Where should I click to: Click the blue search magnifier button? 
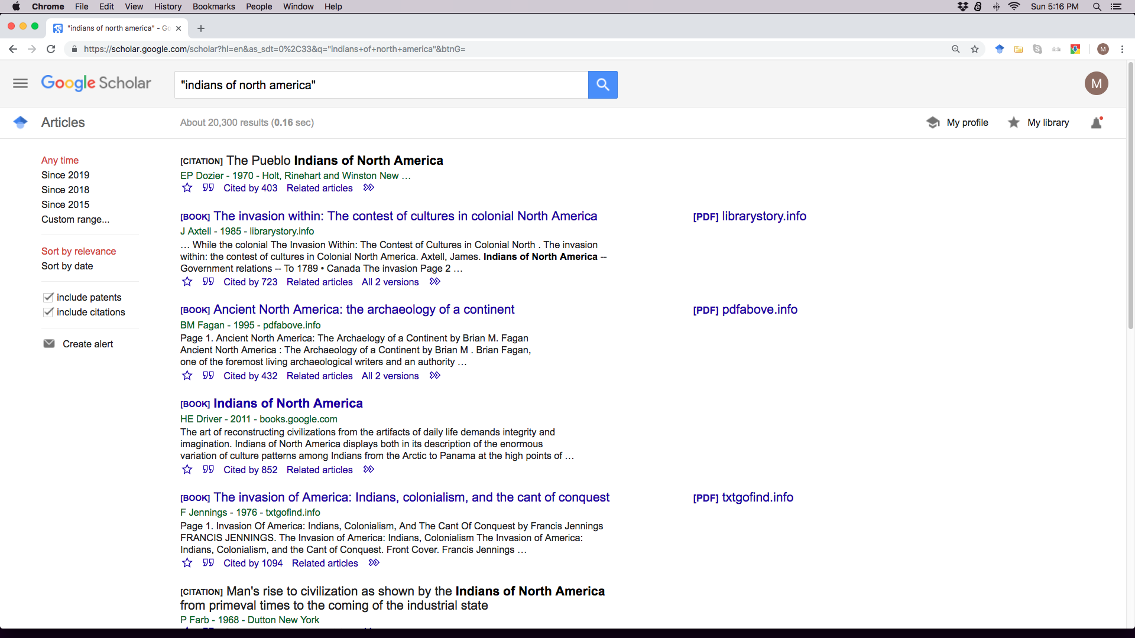602,84
